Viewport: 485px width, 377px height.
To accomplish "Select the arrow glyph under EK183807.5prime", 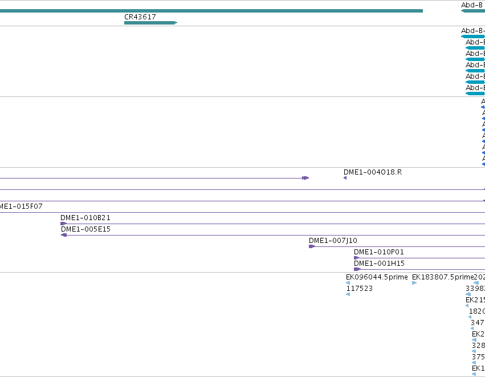I will [x=414, y=283].
